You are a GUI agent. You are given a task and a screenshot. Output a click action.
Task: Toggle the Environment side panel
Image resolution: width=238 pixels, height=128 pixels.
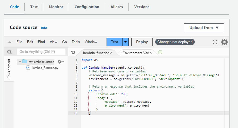point(9,69)
